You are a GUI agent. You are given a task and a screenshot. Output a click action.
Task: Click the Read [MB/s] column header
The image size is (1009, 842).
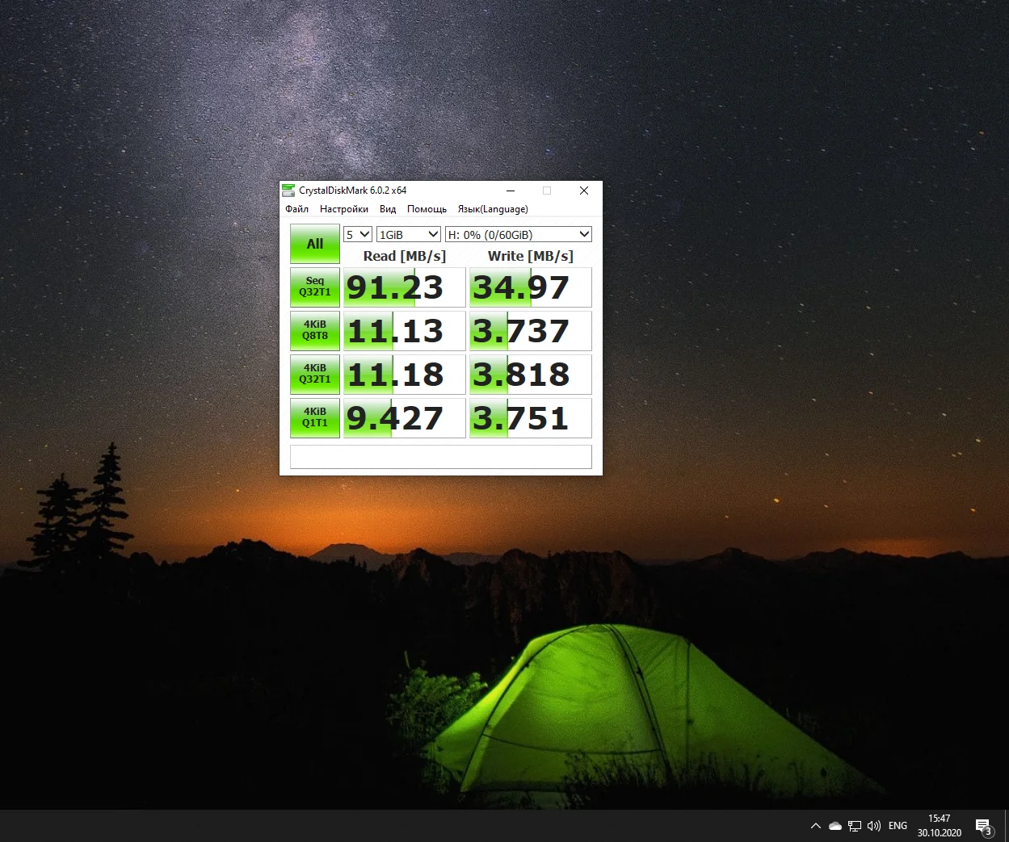[x=405, y=256]
